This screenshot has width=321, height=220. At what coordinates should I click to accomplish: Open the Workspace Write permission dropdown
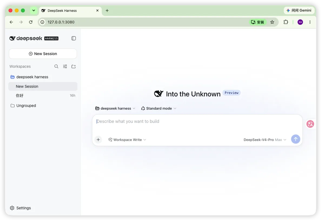point(127,140)
